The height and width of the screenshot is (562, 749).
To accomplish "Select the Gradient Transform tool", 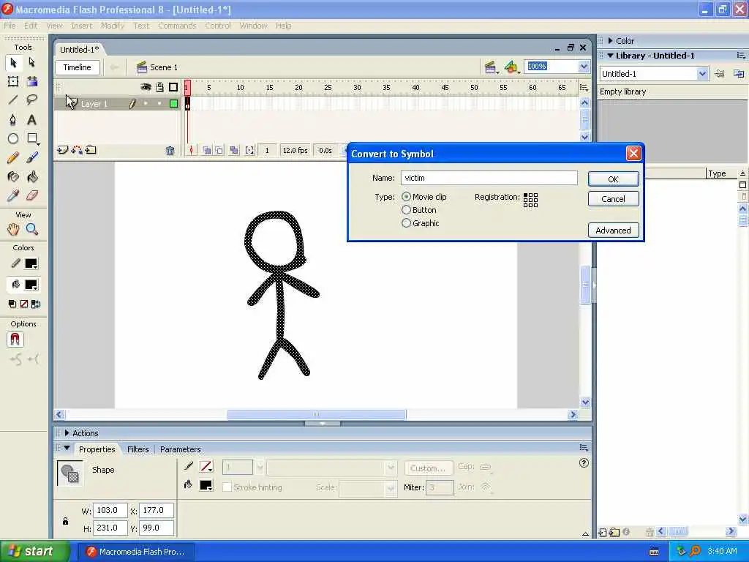I will click(x=32, y=82).
